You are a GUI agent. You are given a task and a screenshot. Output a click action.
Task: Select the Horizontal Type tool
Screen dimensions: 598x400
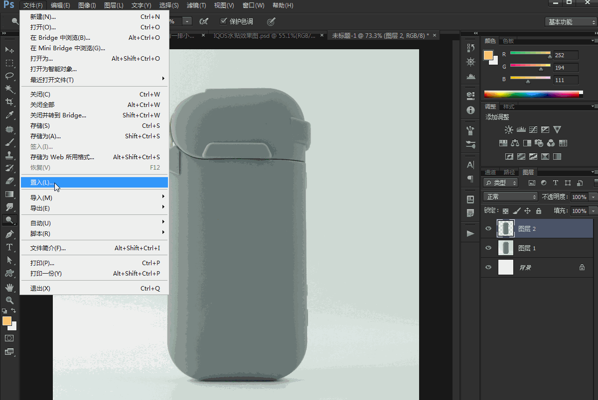(9, 247)
